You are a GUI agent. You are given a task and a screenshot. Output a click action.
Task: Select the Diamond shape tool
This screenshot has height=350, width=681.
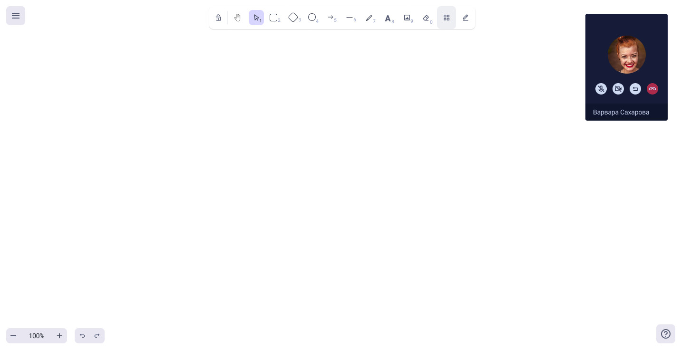pos(293,18)
